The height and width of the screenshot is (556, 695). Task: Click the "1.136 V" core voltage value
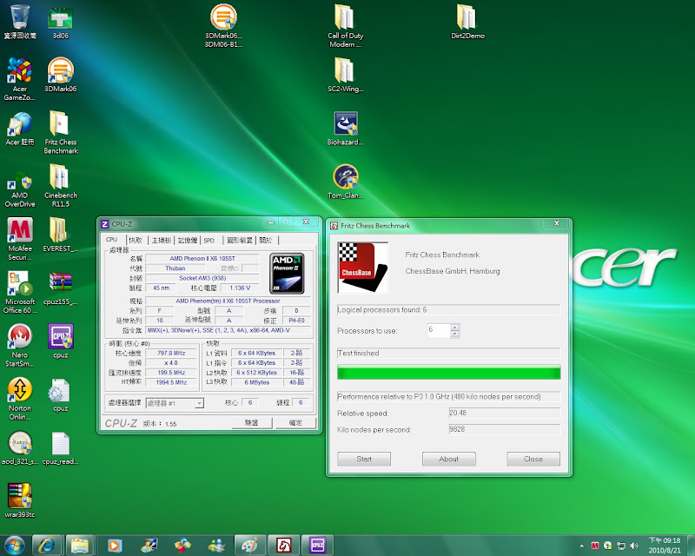click(x=240, y=288)
